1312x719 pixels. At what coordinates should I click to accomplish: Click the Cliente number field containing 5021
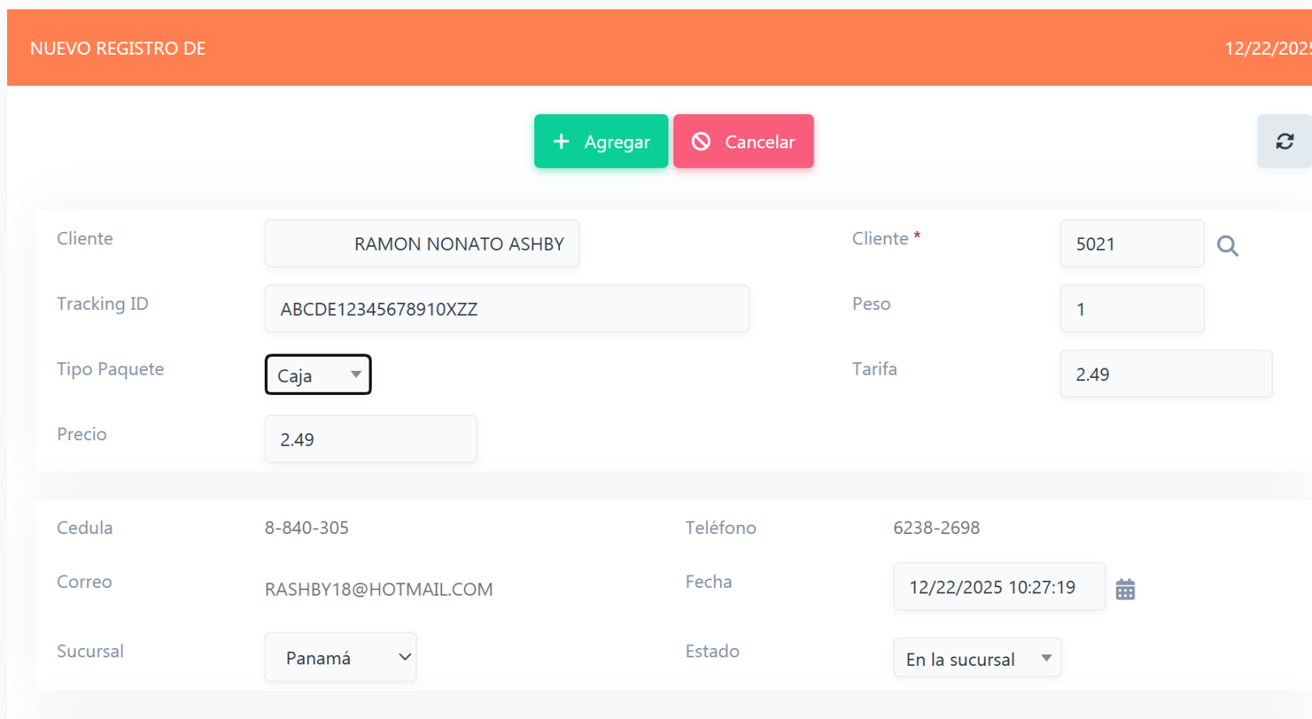coord(1132,244)
